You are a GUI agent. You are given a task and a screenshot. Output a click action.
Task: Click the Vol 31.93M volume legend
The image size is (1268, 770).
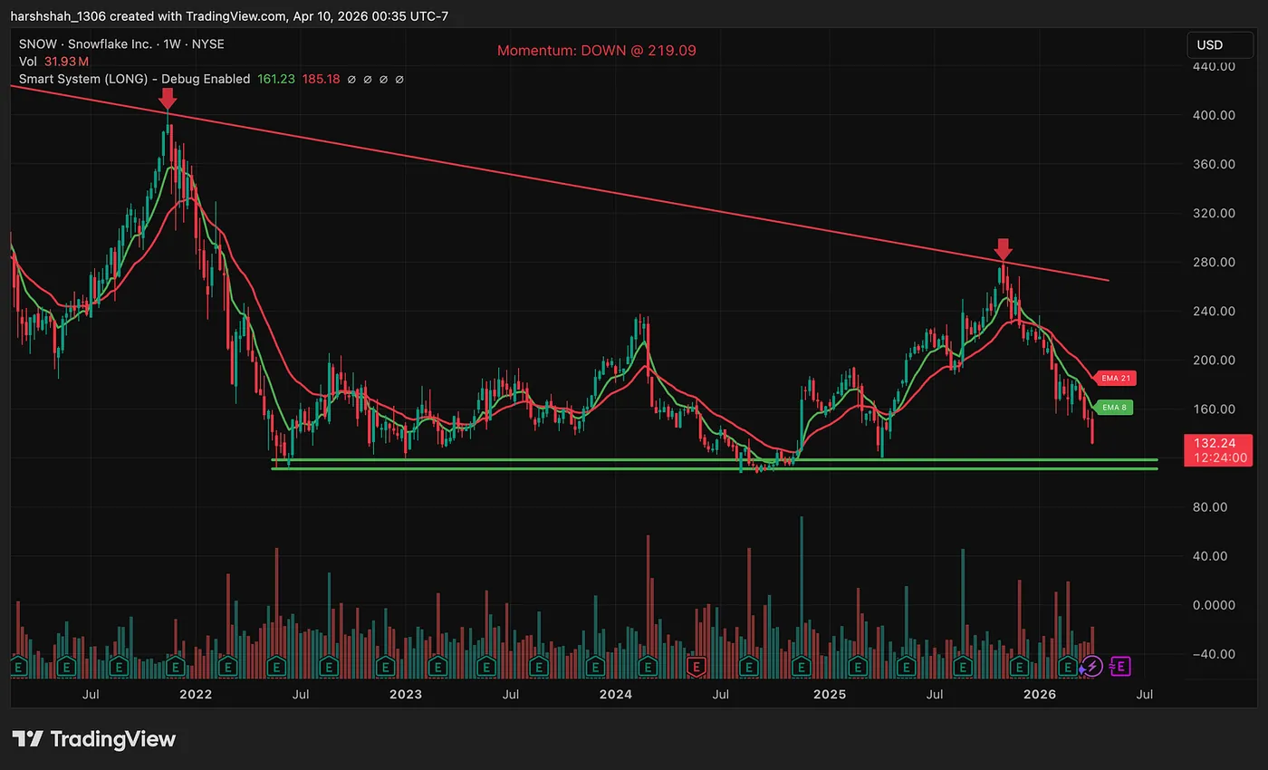pos(53,62)
